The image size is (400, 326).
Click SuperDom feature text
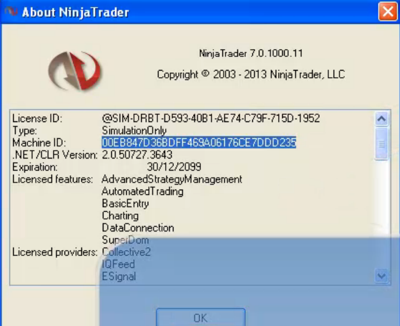tap(125, 240)
